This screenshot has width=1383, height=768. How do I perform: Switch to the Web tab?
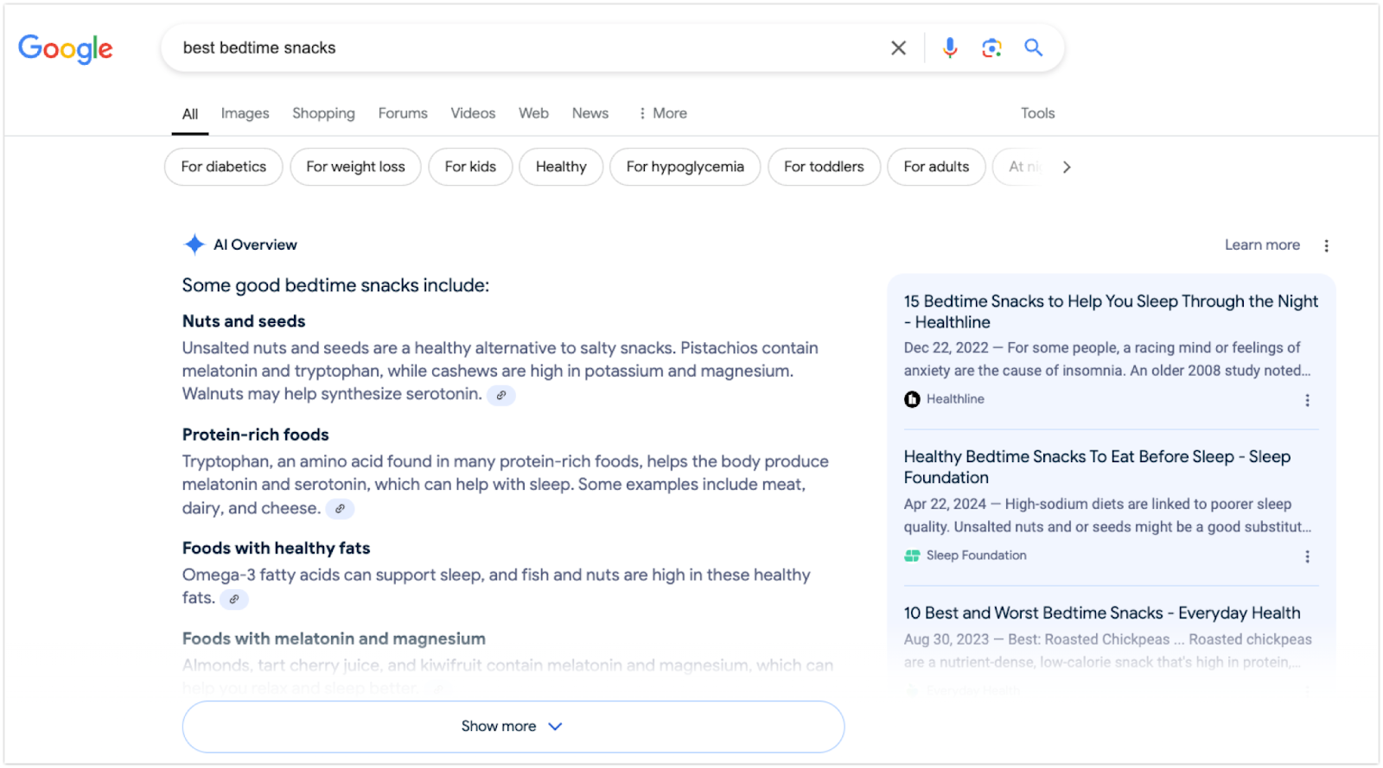point(533,113)
